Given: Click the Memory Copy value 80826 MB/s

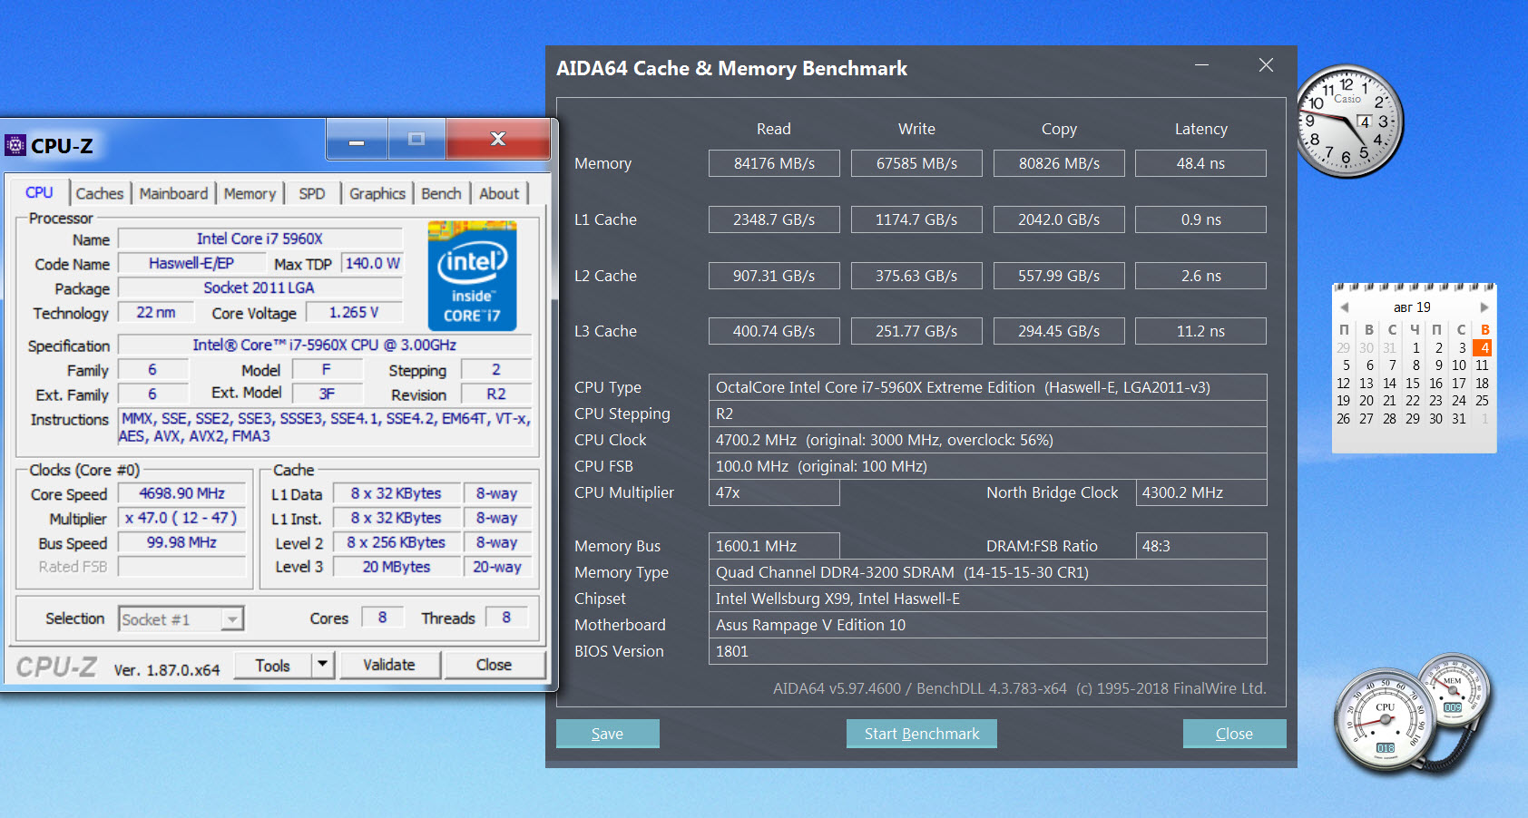Looking at the screenshot, I should [1059, 163].
